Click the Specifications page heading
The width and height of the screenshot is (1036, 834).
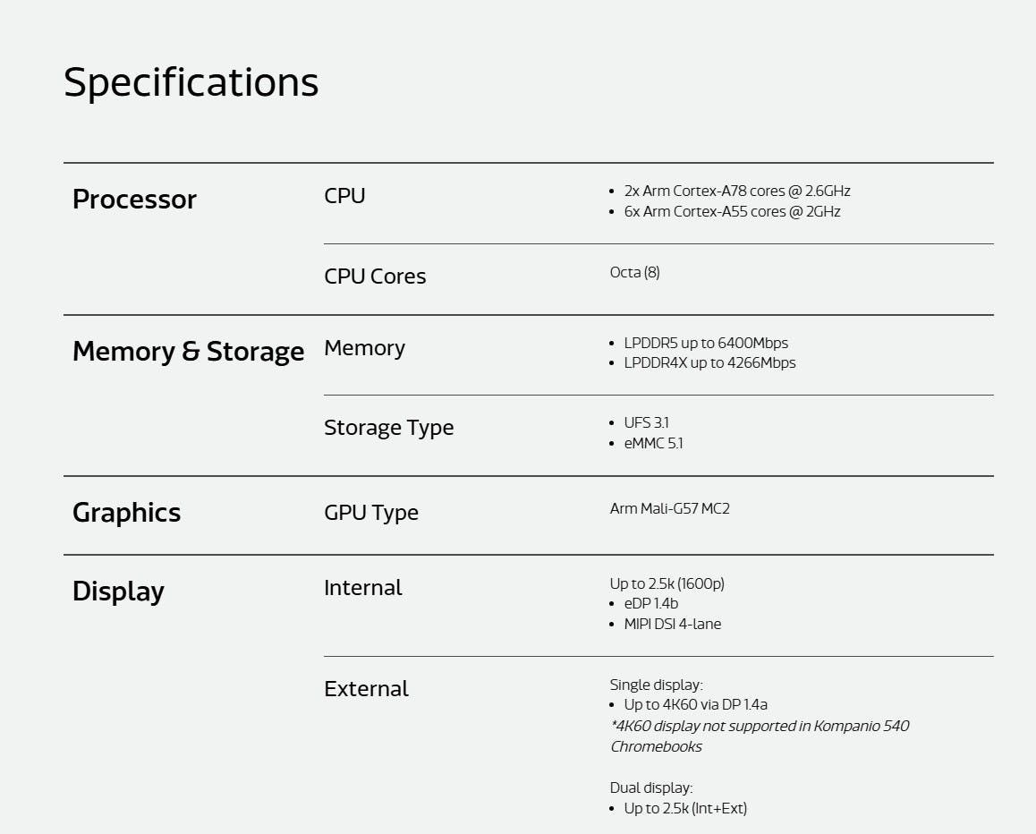(x=191, y=82)
